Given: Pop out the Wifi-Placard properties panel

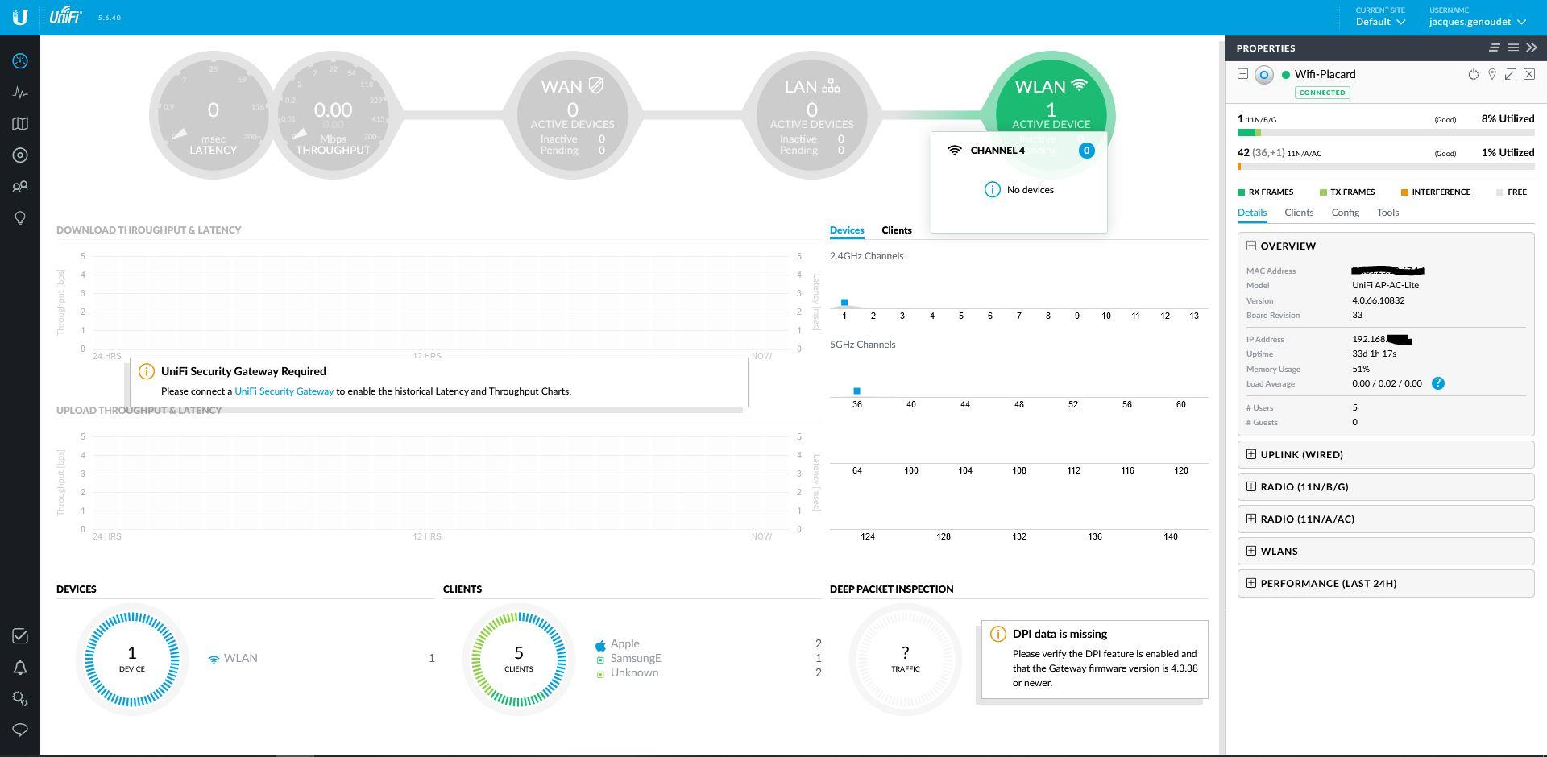Looking at the screenshot, I should (1511, 74).
